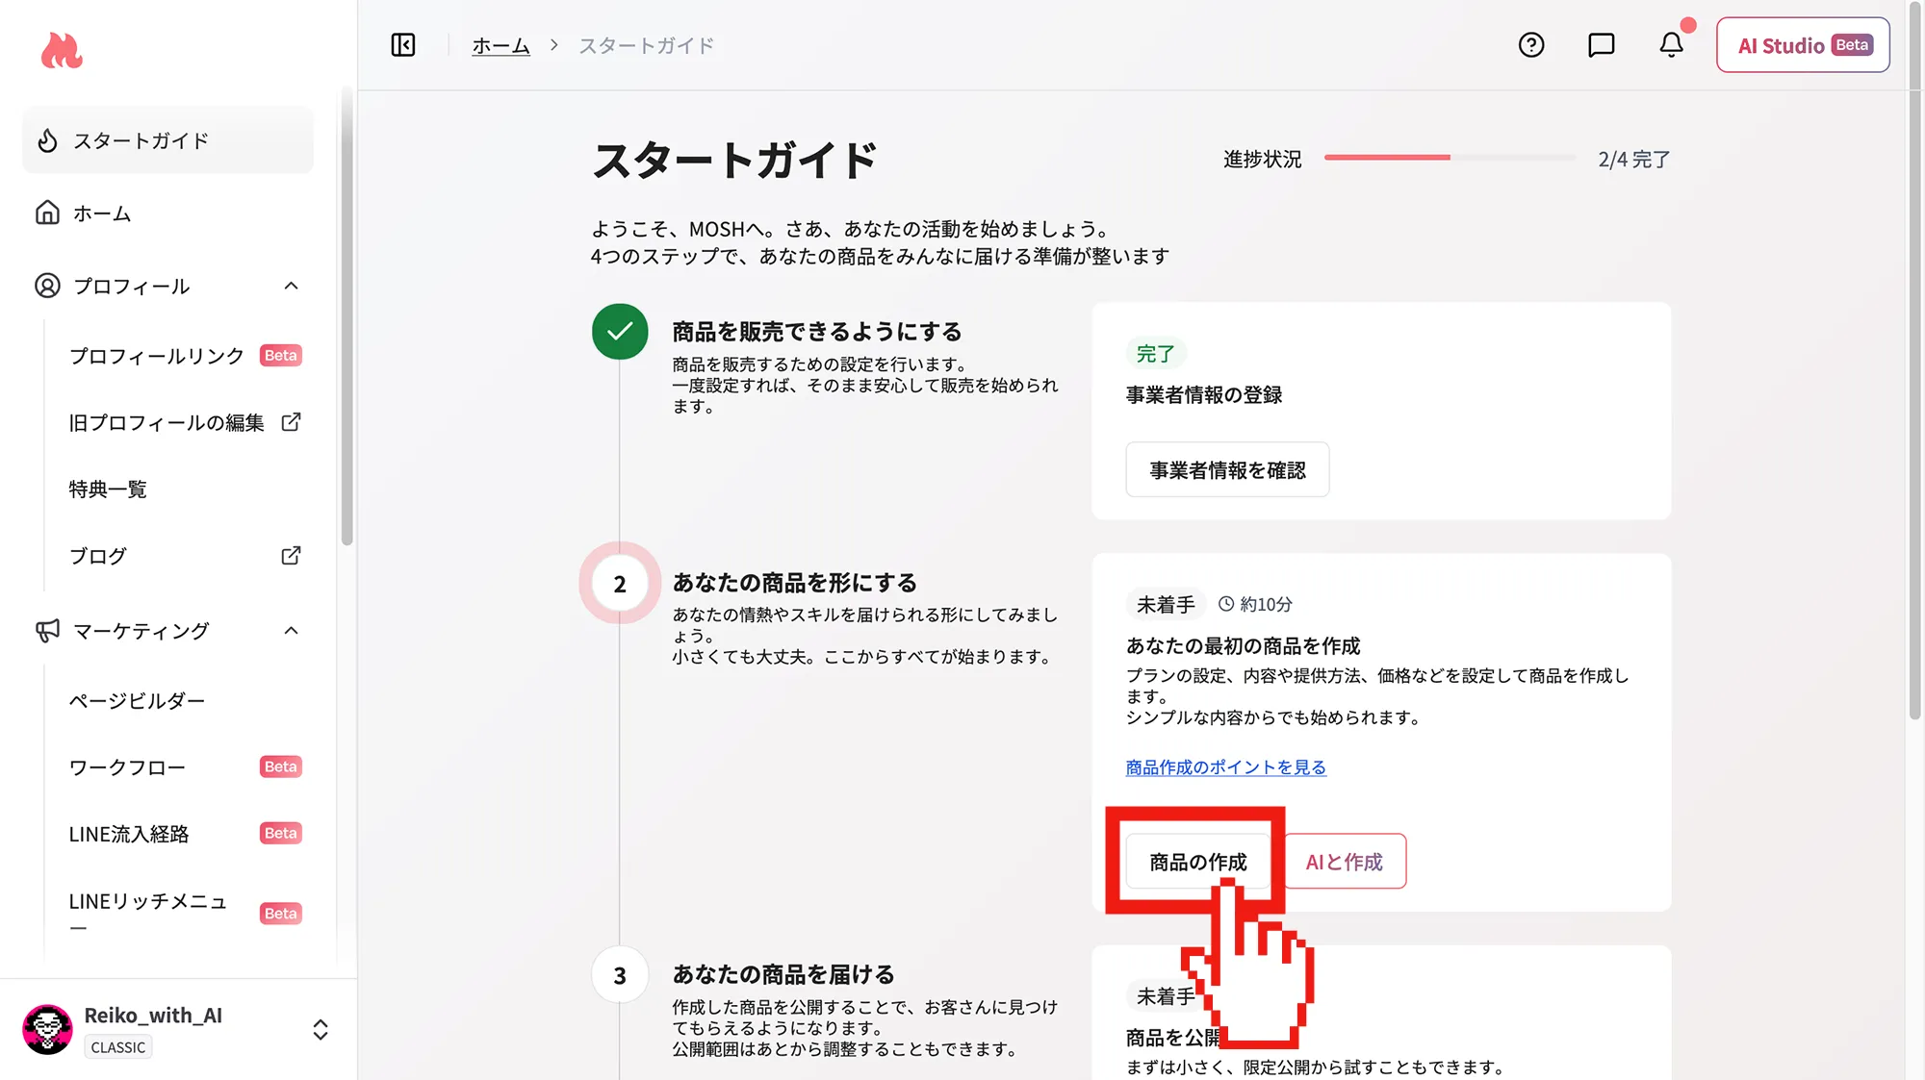Image resolution: width=1925 pixels, height=1080 pixels.
Task: Click the Beta badge beside プロフィールリンク
Action: point(281,356)
